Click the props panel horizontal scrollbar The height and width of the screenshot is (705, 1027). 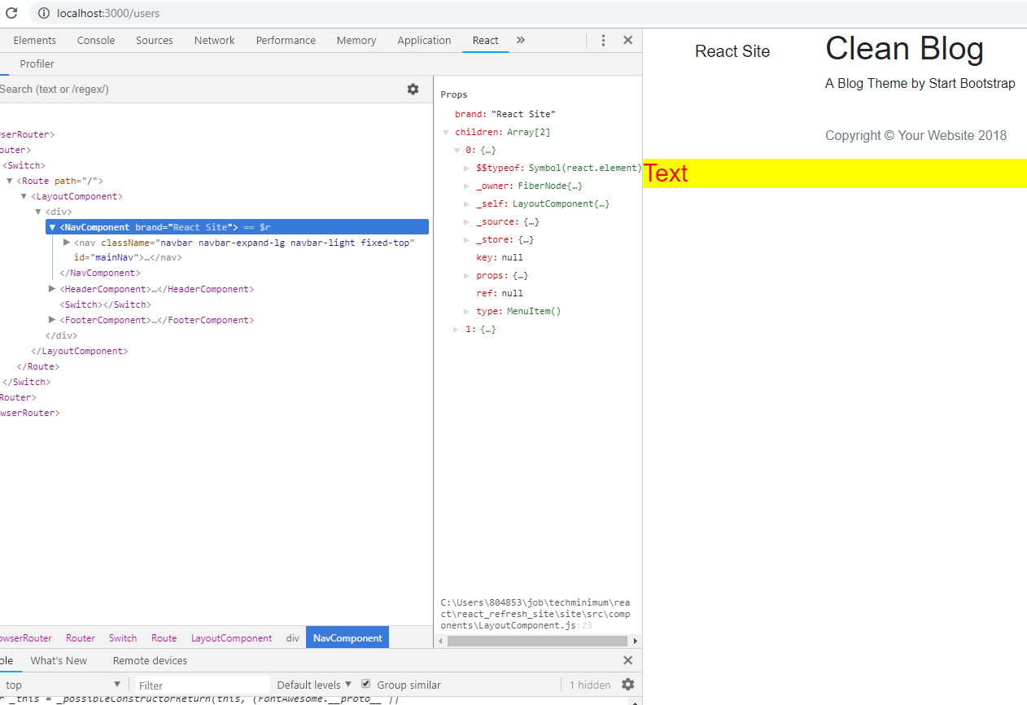click(538, 641)
